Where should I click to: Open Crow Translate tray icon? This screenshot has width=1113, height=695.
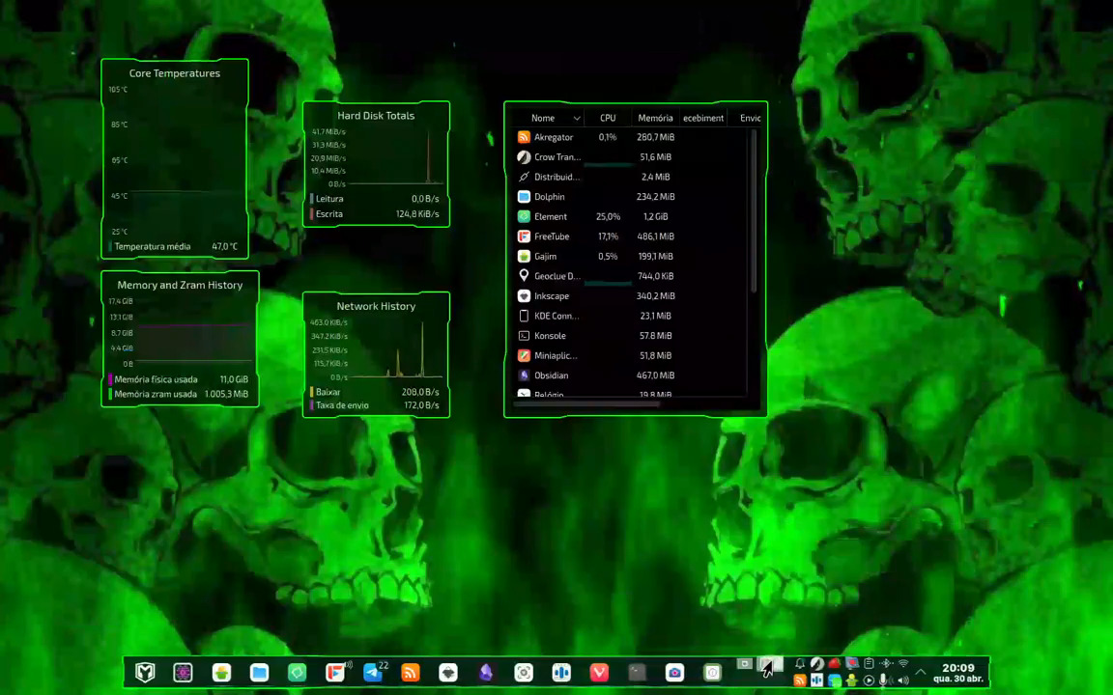click(817, 664)
